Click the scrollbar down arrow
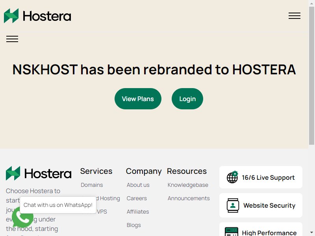This screenshot has width=315, height=236. coord(311,233)
